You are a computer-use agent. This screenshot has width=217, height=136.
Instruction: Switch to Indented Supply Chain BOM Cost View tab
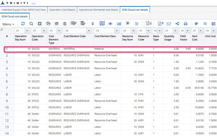[x=24, y=10]
